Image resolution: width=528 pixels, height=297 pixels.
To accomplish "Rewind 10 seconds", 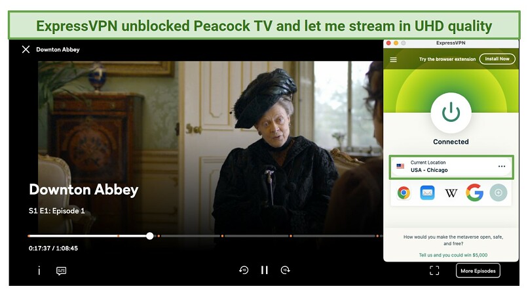I will 244,270.
